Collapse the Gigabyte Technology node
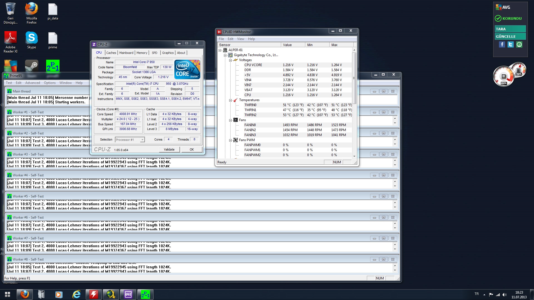534x300 pixels. (225, 55)
